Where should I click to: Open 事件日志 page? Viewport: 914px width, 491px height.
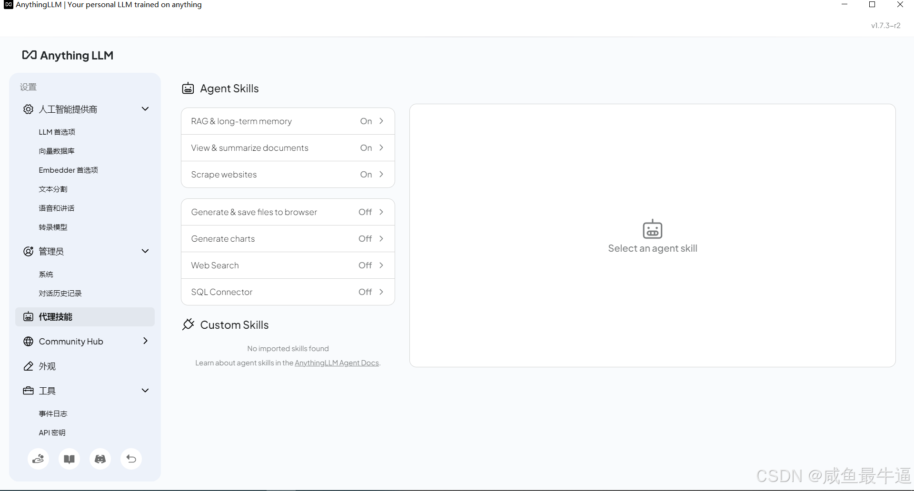coord(53,413)
